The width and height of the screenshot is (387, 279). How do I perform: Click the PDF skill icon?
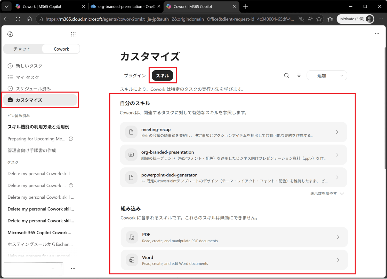pyautogui.click(x=132, y=237)
